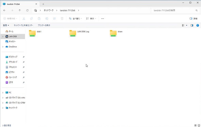
Task: Close the landisk-7112b6 tab
Action: pyautogui.click(x=36, y=4)
